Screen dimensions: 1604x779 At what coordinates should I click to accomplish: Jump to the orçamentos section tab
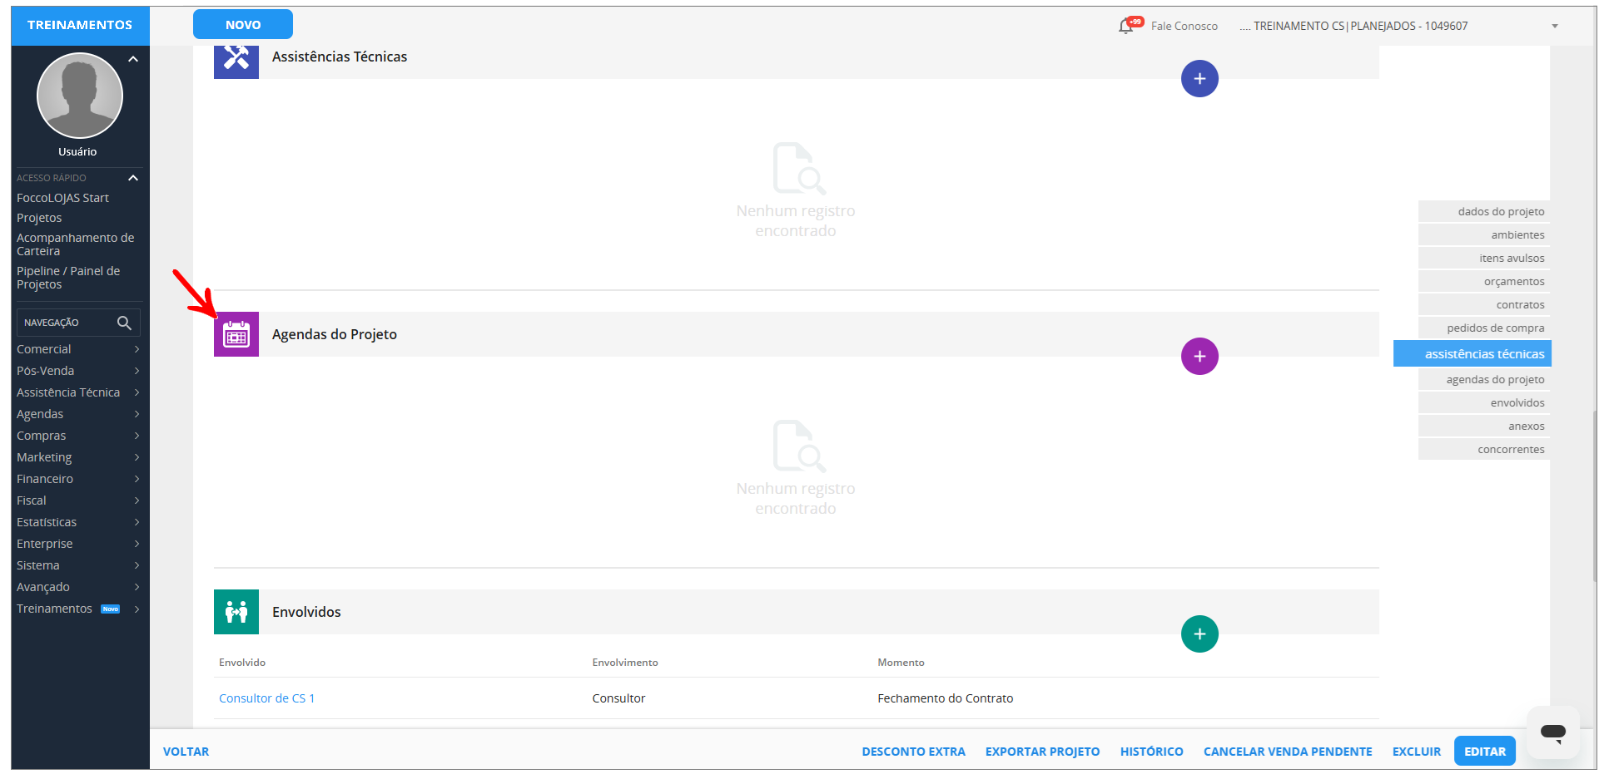[1513, 282]
